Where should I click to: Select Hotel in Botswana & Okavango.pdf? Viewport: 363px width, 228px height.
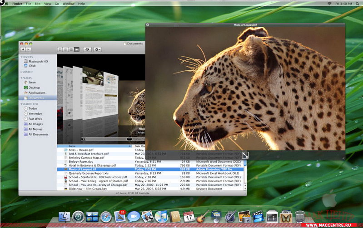(x=150, y=165)
